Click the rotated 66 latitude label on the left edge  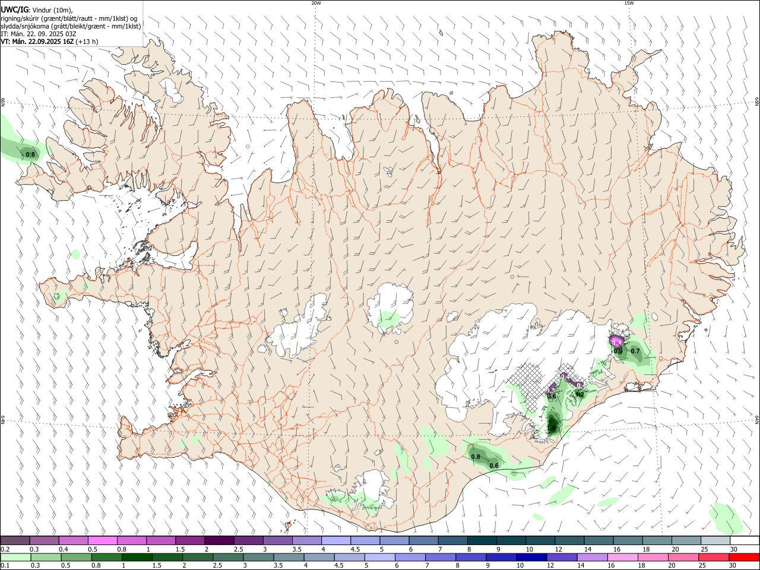tap(3, 102)
